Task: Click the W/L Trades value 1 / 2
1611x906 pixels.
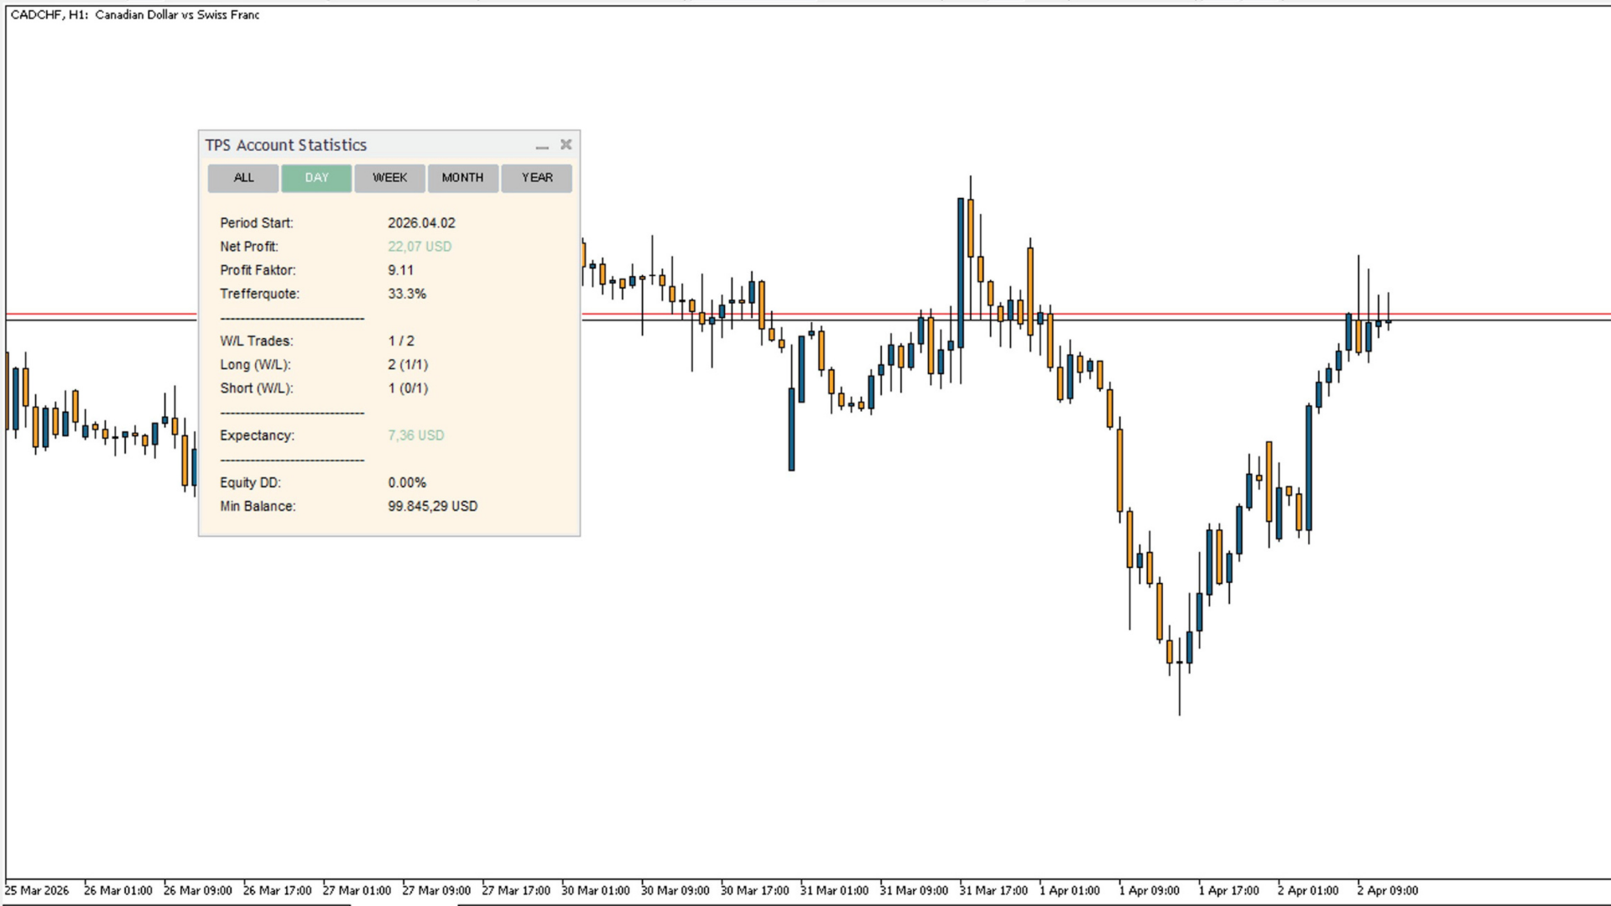Action: (401, 341)
